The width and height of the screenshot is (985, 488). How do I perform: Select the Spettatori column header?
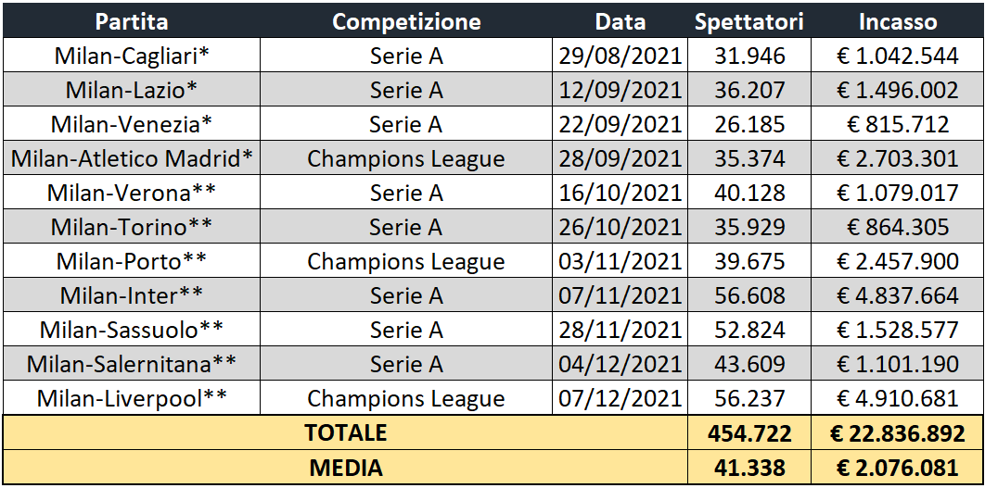(749, 21)
